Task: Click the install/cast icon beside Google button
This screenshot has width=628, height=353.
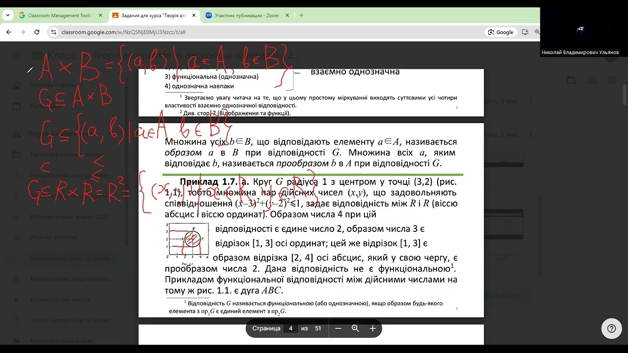Action: click(x=525, y=32)
